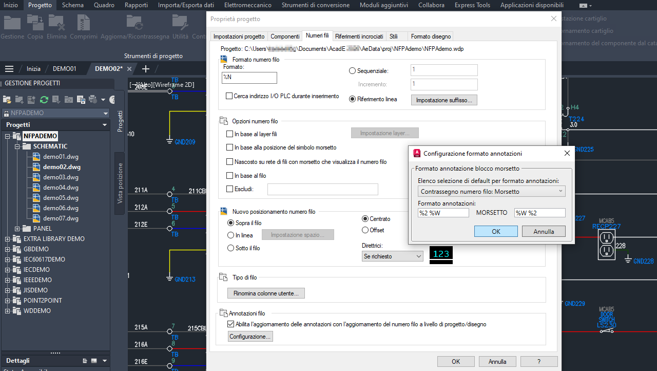Screen dimensions: 657x371
Task: Click the plot/publish printer icon in project toolbar
Action: pyautogui.click(x=92, y=100)
